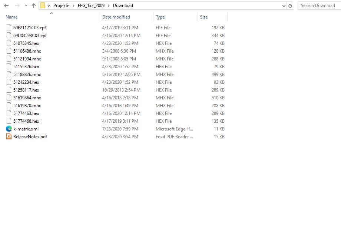The width and height of the screenshot is (341, 238).
Task: Navigate to Projekte breadcrumb
Action: [x=61, y=6]
